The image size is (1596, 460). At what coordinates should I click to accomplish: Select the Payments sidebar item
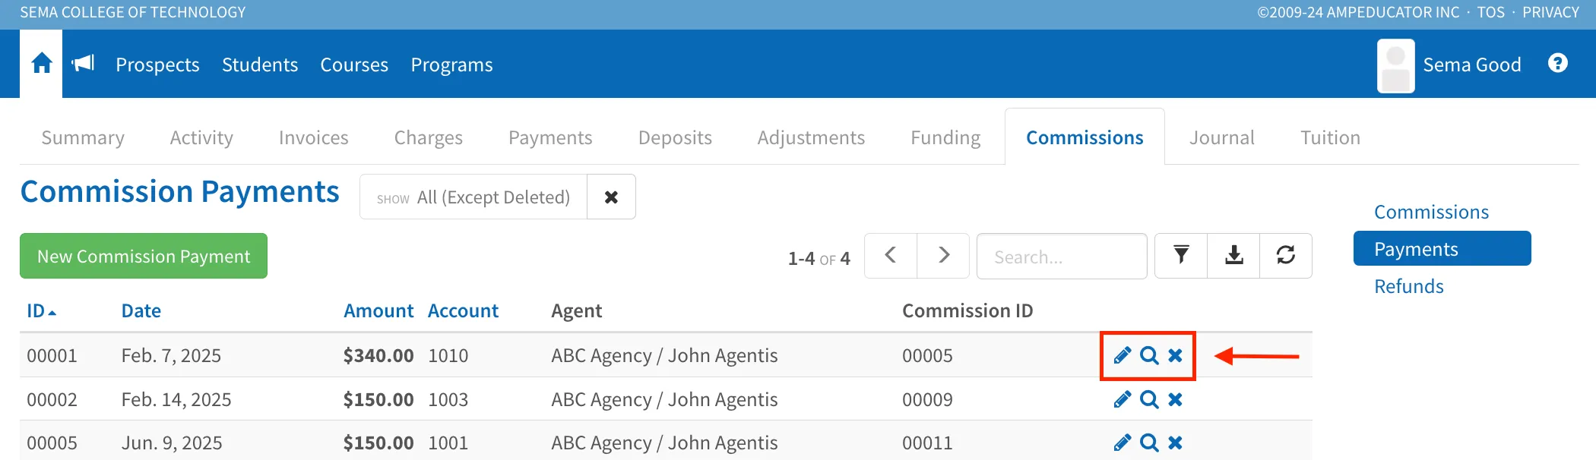click(x=1442, y=249)
